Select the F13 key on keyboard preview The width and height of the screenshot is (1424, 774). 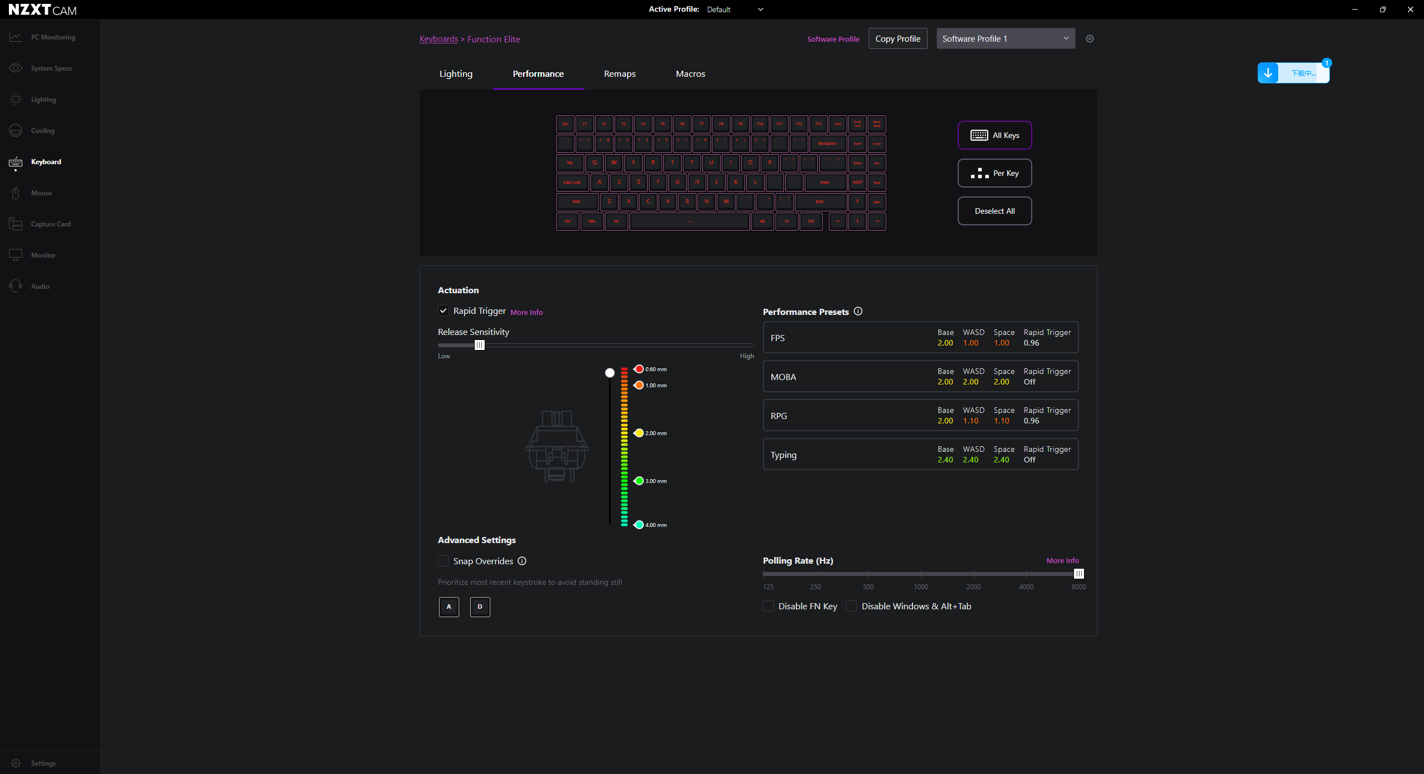click(819, 124)
